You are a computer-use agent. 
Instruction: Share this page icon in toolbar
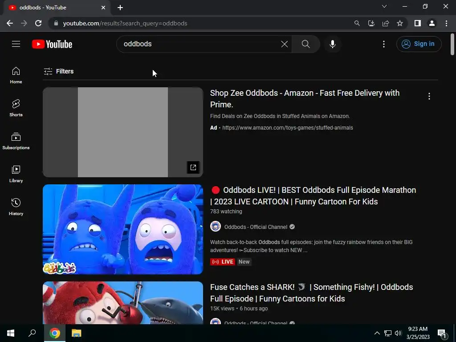386,23
